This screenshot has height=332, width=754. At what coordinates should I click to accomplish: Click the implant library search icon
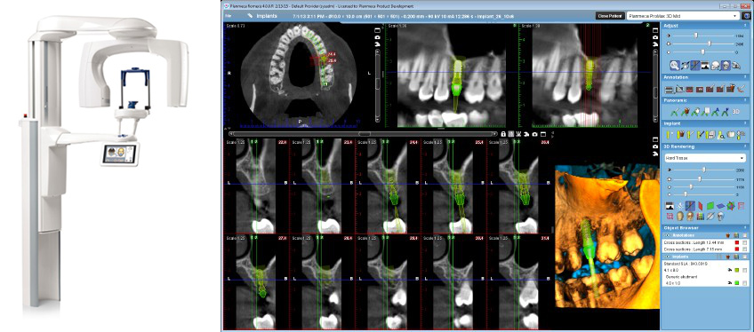720,135
